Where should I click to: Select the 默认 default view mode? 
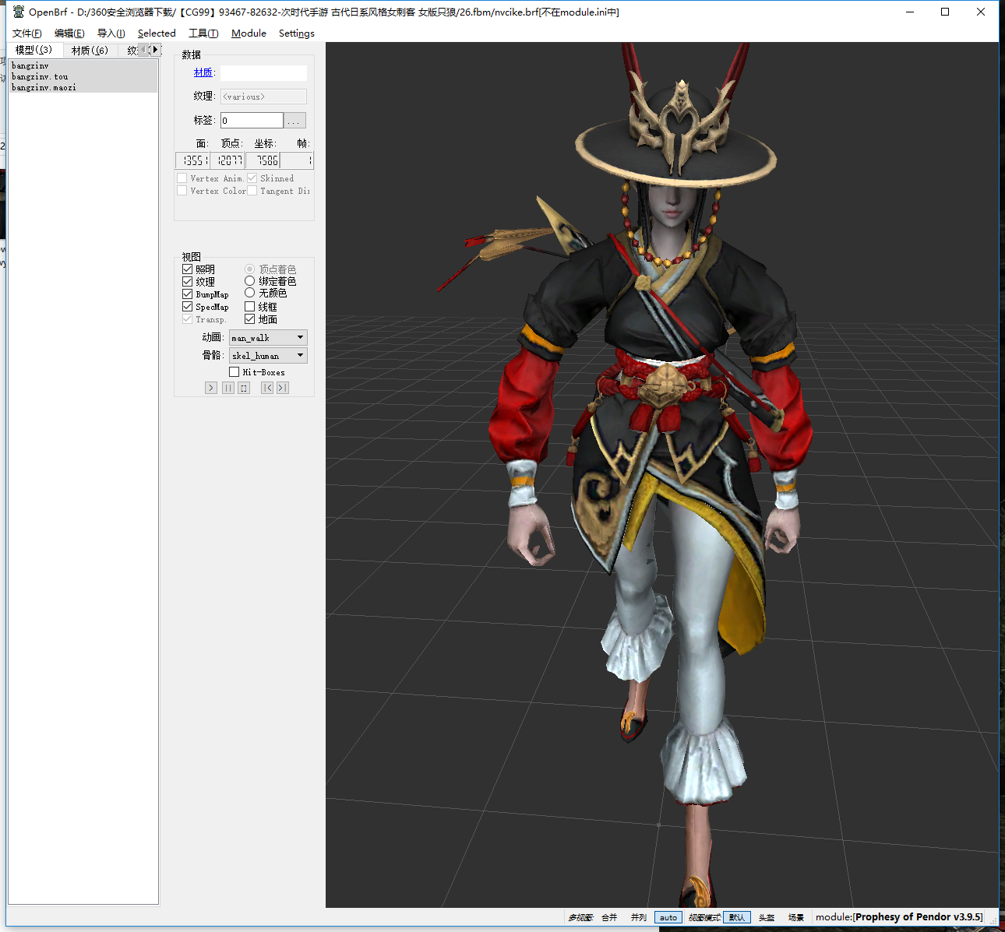[x=737, y=917]
